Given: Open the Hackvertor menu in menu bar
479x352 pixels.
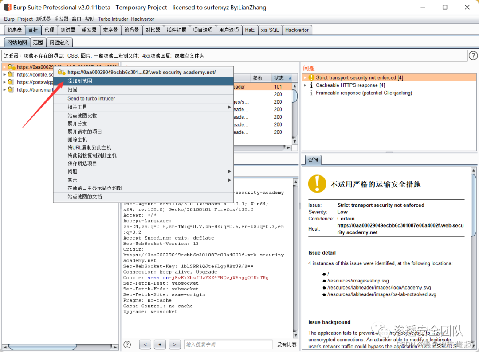Looking at the screenshot, I should [143, 19].
